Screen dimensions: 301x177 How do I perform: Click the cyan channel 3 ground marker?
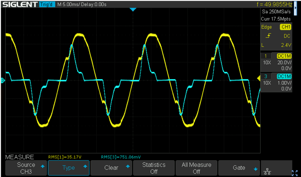click(x=3, y=81)
